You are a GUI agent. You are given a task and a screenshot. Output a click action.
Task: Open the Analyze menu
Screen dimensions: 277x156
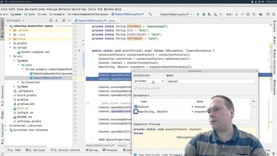click(52, 9)
